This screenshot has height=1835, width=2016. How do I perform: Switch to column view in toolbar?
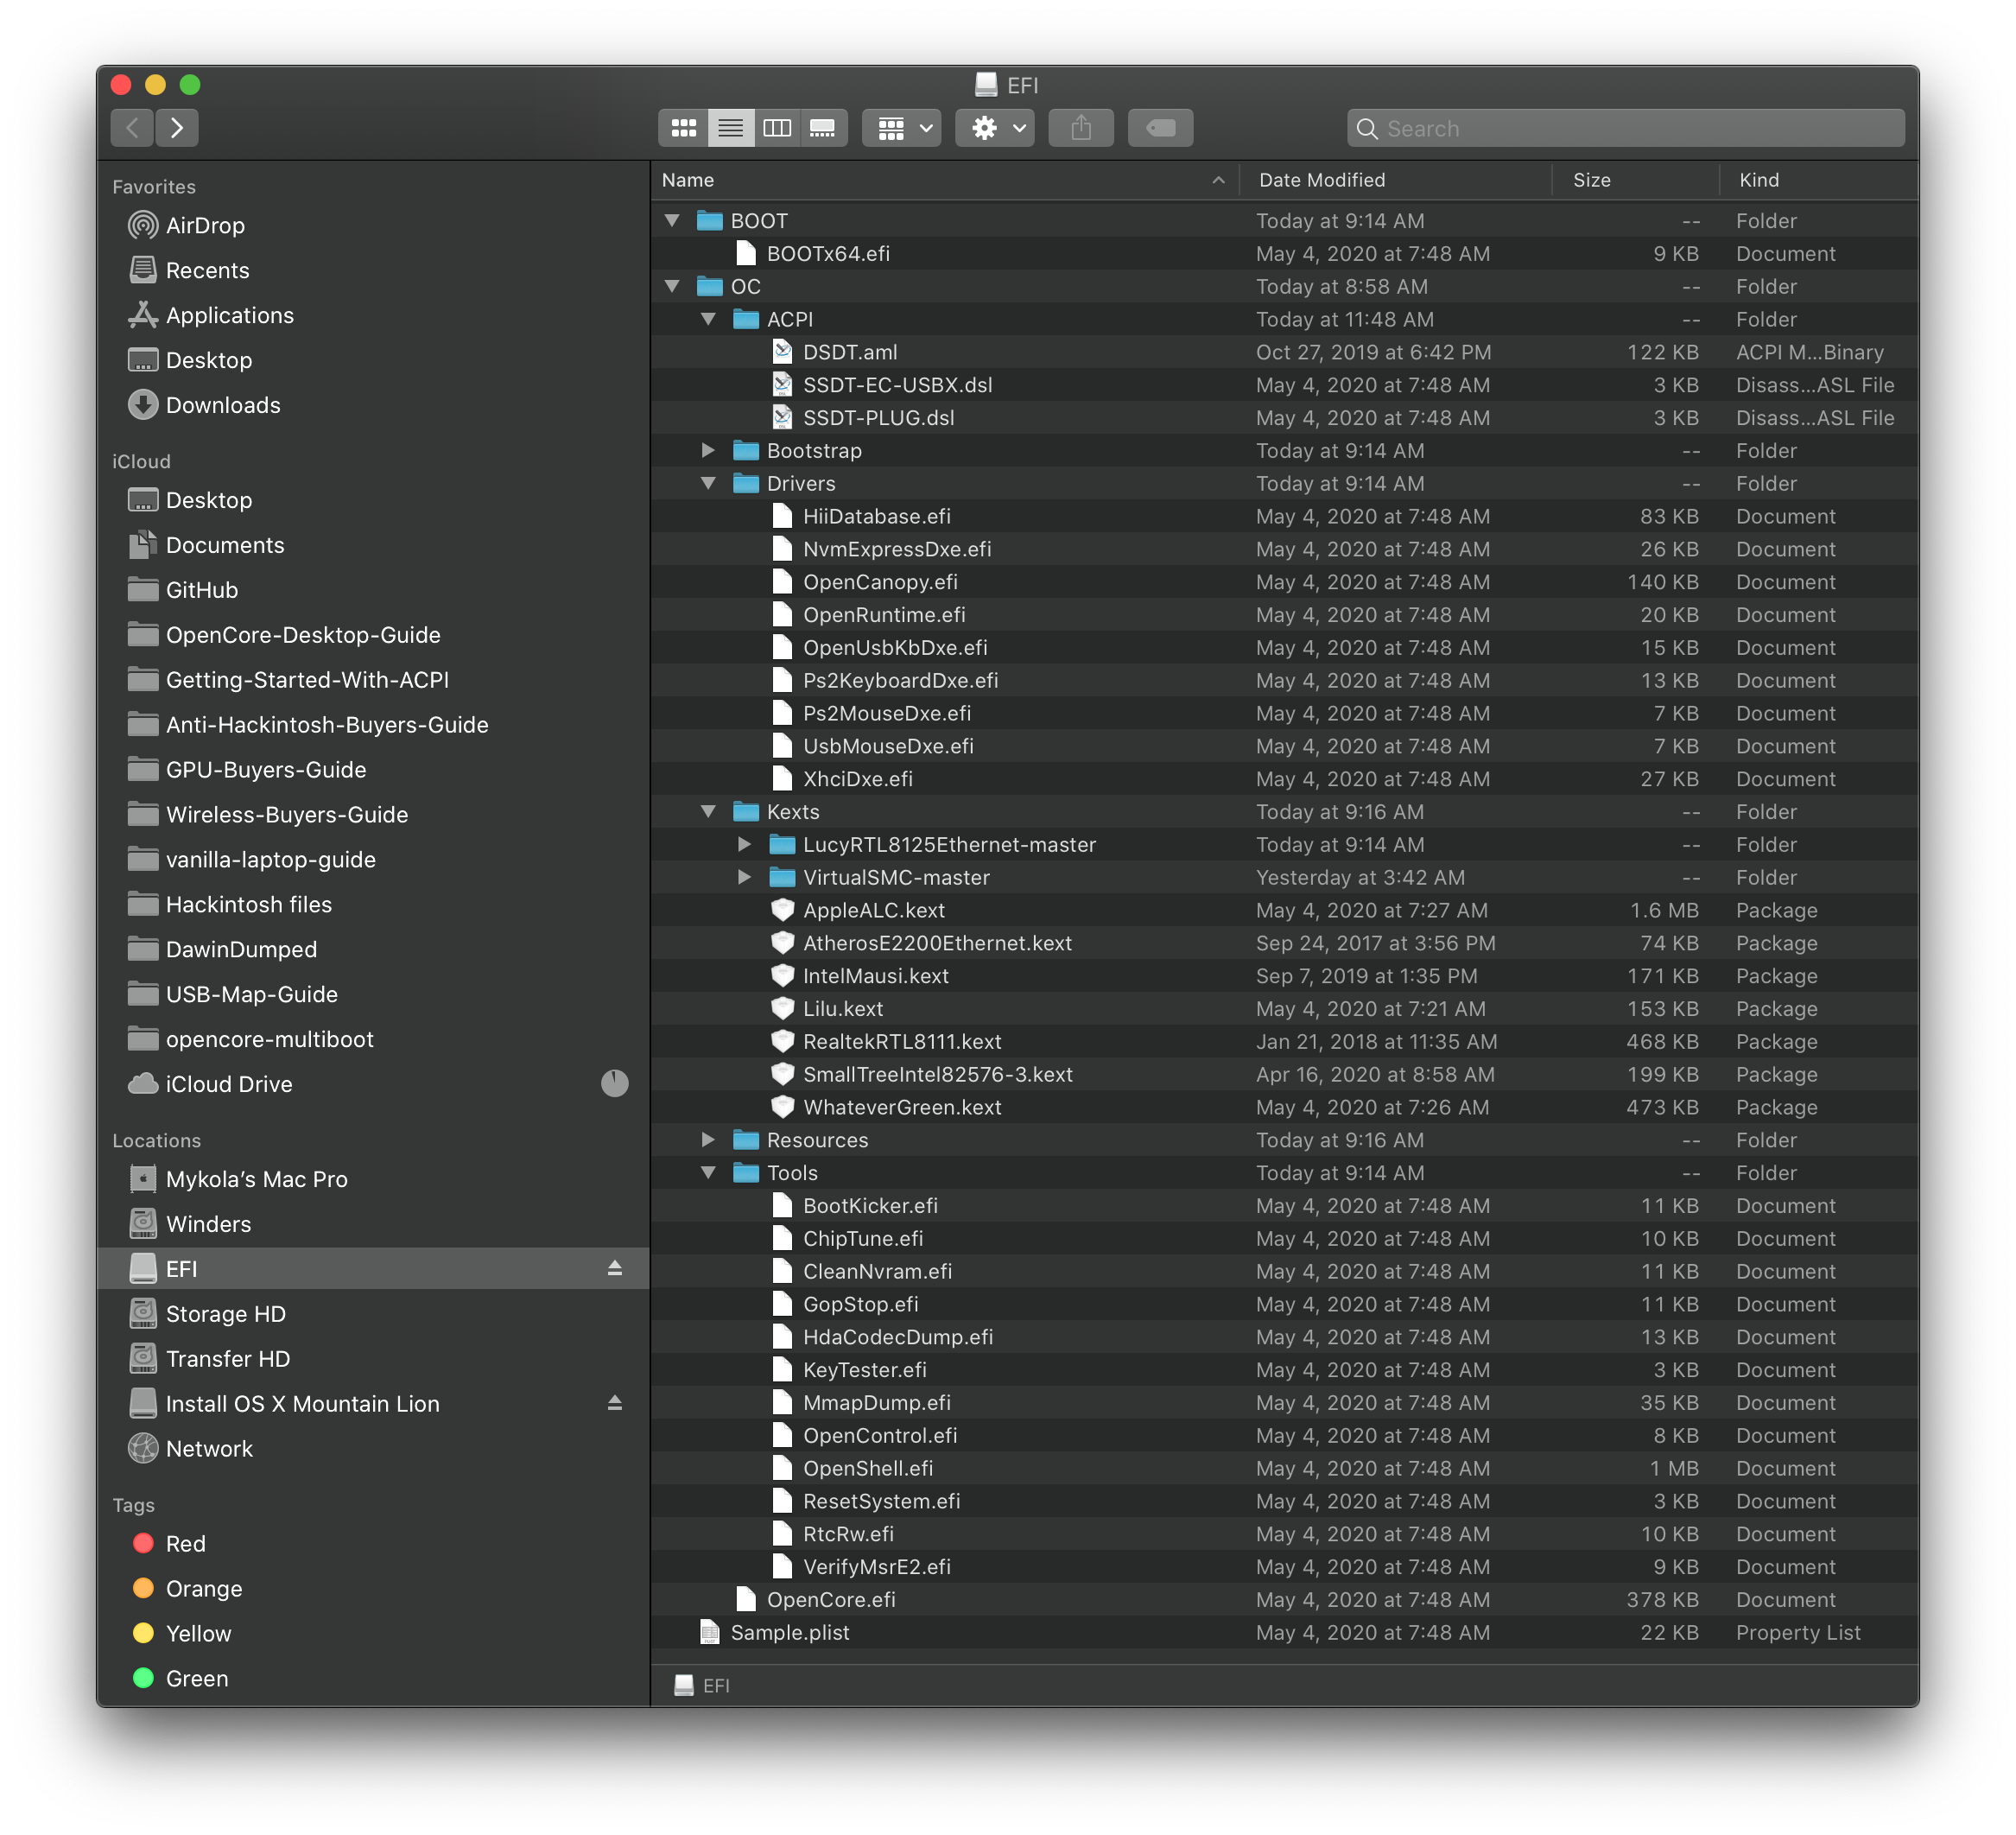(777, 128)
